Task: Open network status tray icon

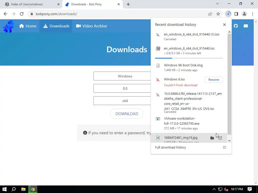Action: point(220,189)
